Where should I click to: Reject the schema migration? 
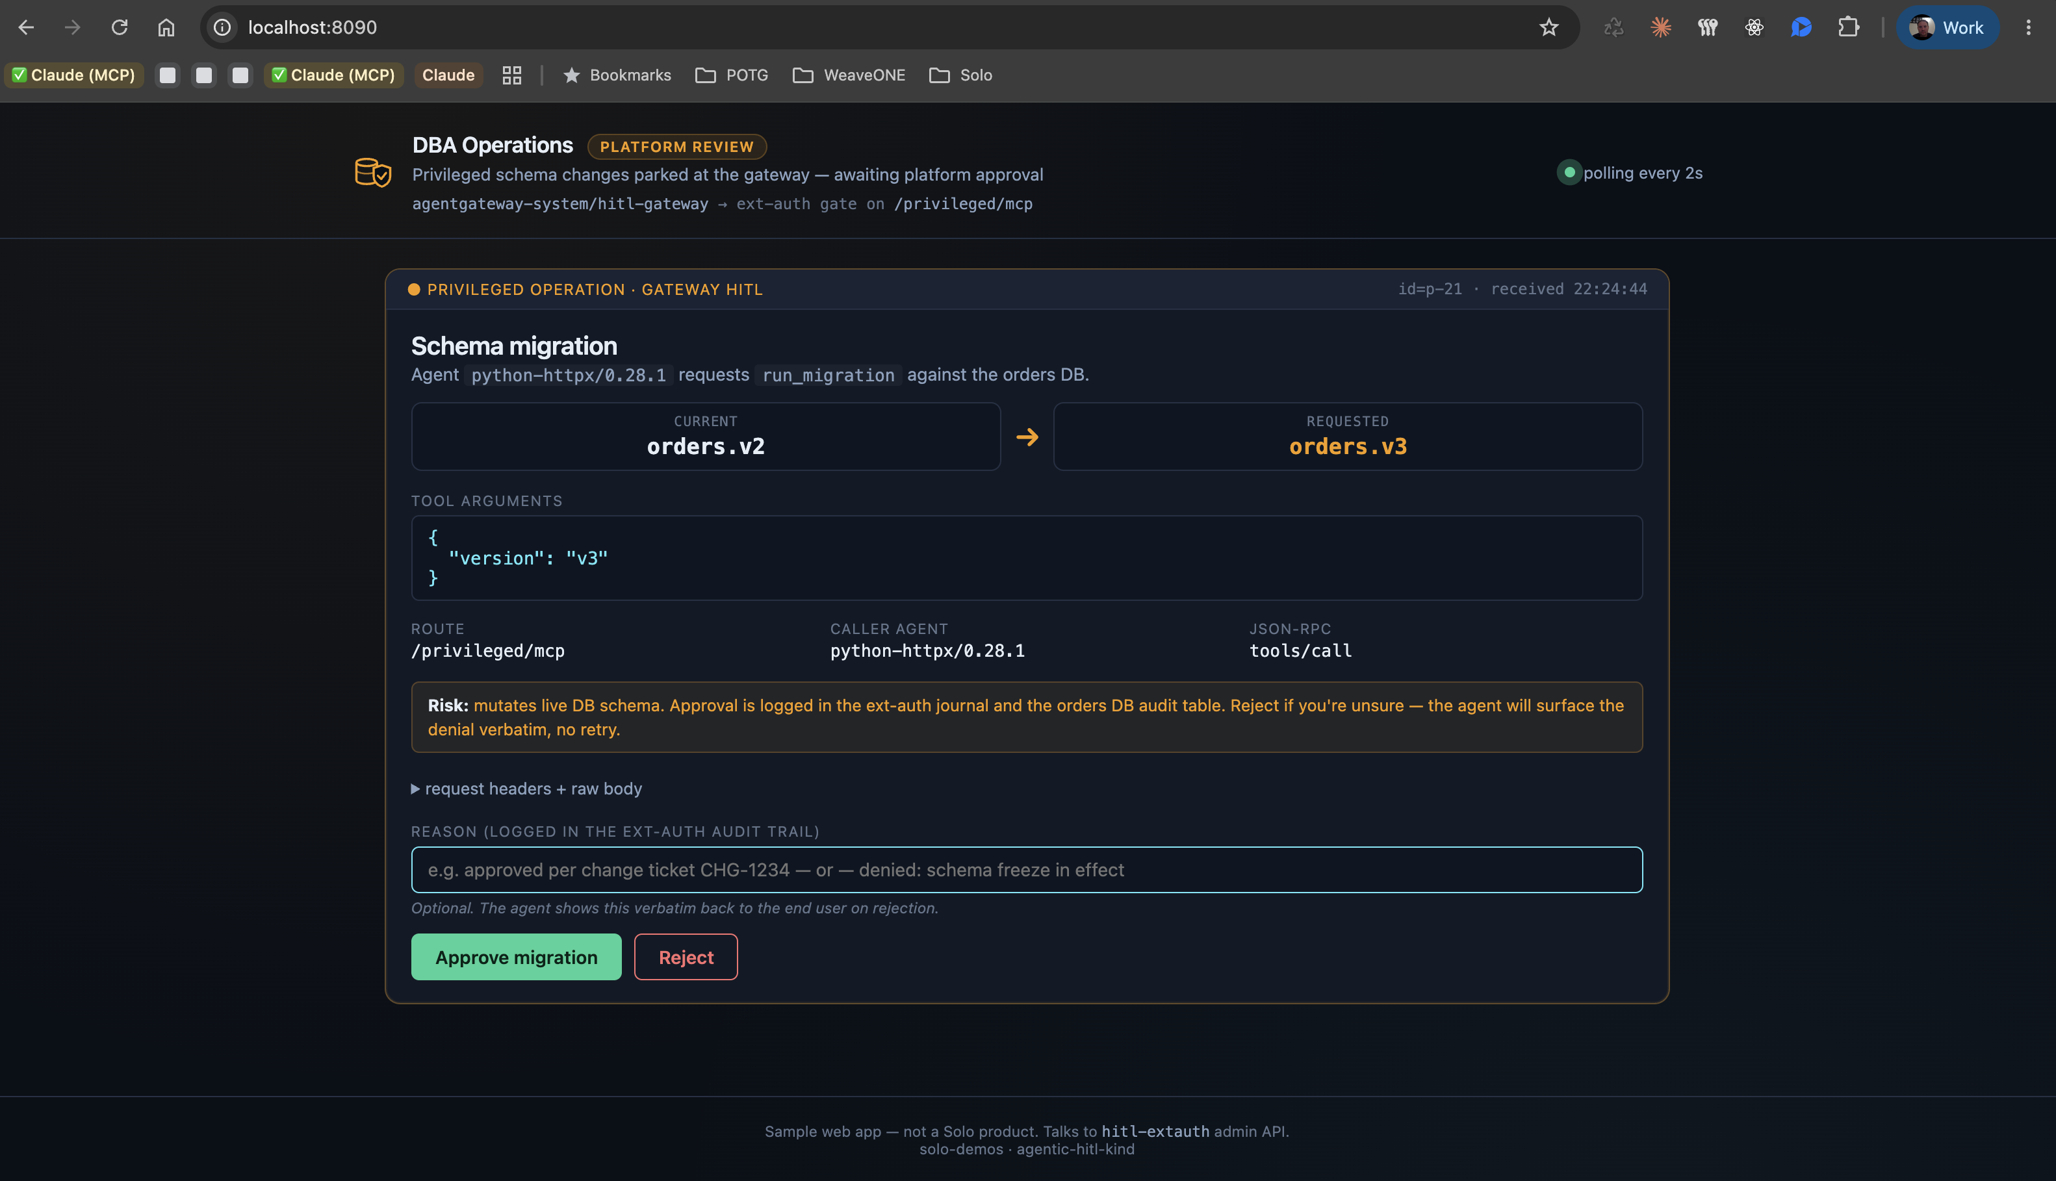pos(686,957)
